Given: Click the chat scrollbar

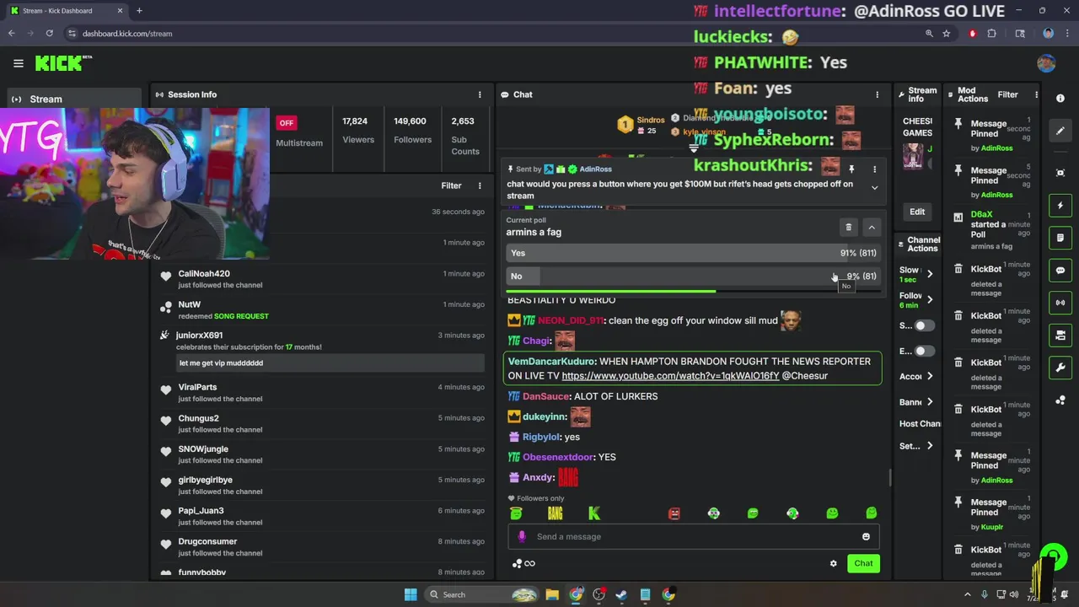Looking at the screenshot, I should (x=889, y=478).
